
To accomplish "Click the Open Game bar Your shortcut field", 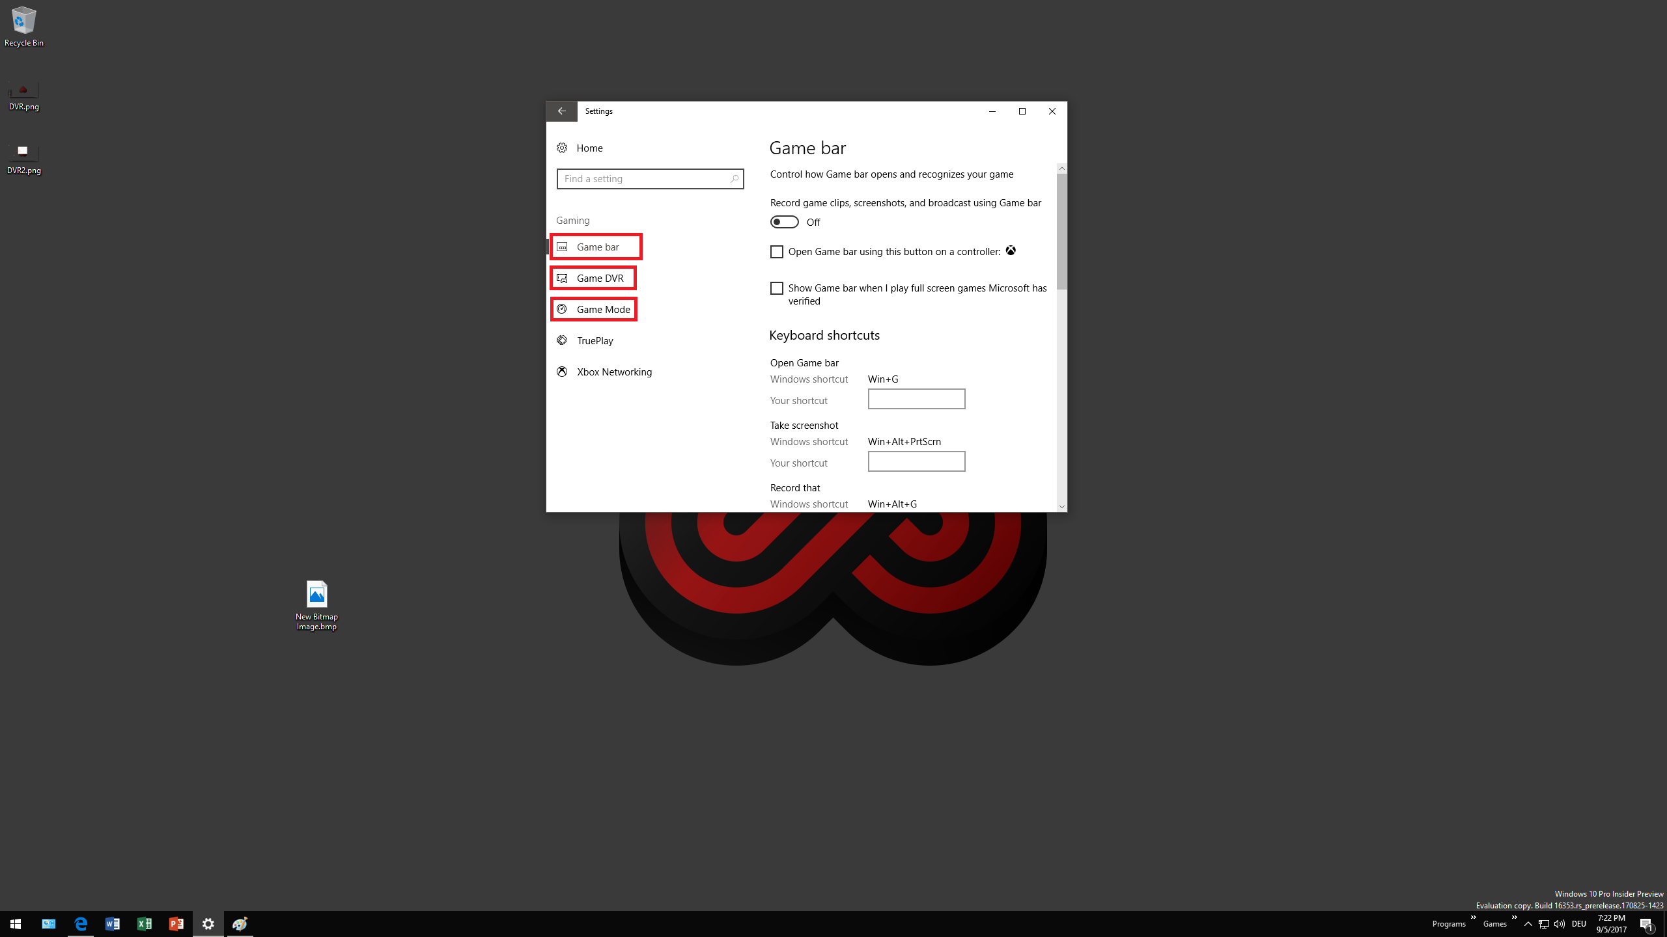I will [x=916, y=399].
